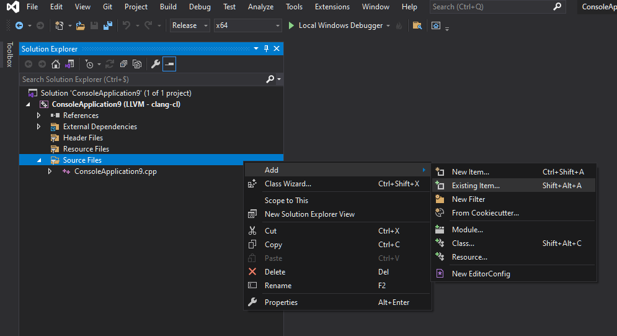Viewport: 617px width, 336px height.
Task: Click the Home icon in Solution Explorer
Action: tap(56, 64)
